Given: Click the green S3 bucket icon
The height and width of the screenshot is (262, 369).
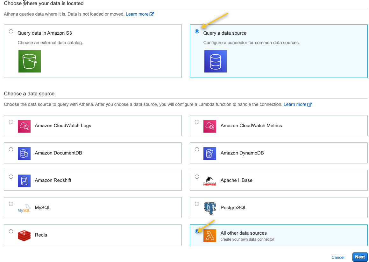Looking at the screenshot, I should click(29, 61).
